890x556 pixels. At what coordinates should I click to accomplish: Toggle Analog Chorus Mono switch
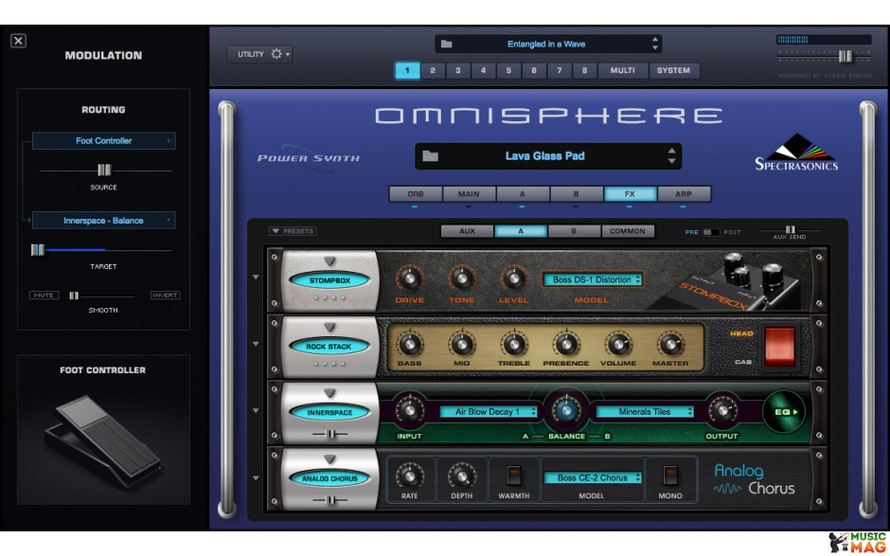click(x=670, y=475)
